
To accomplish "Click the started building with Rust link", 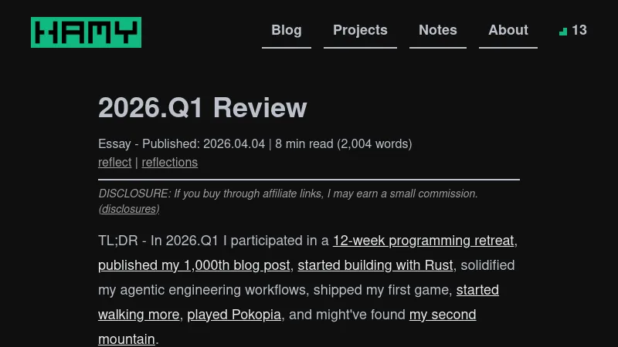I will [x=375, y=265].
